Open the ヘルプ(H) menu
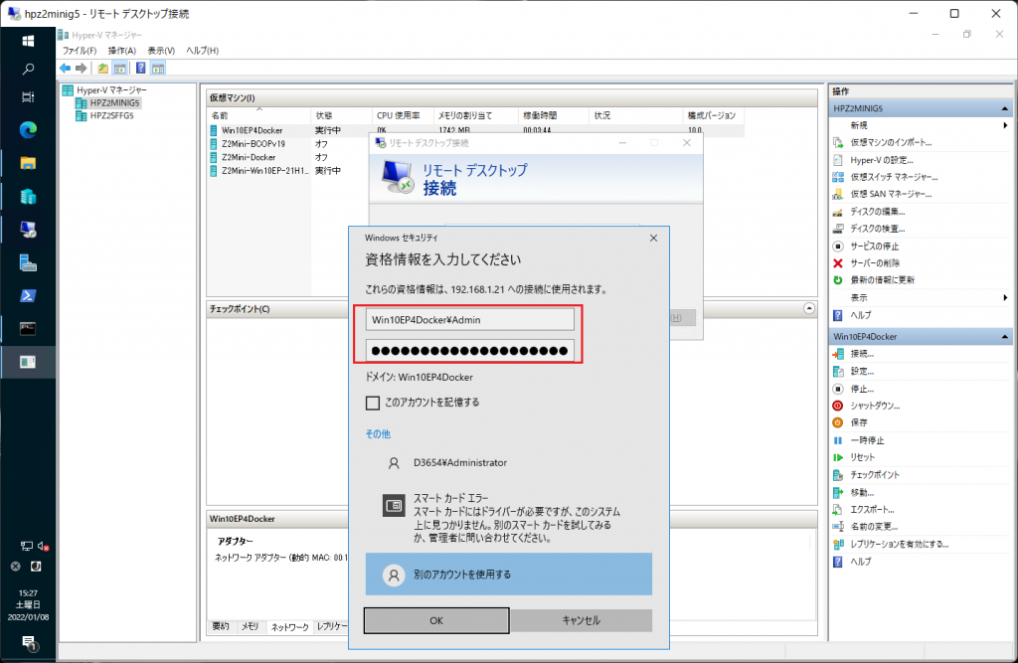 203,51
